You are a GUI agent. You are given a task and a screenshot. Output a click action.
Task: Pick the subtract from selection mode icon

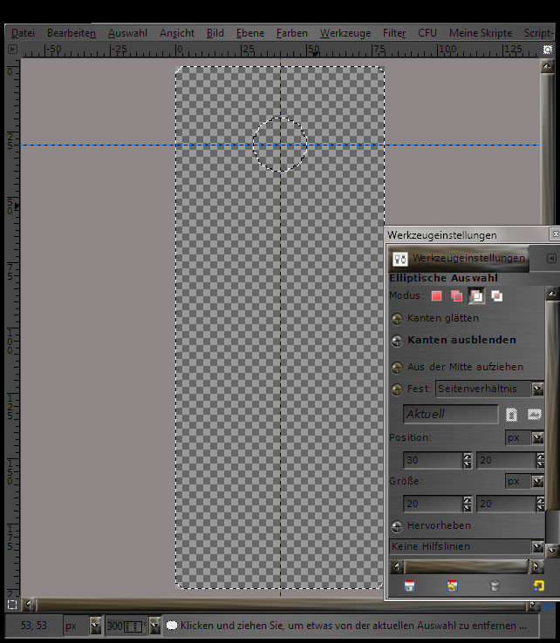[x=476, y=296]
